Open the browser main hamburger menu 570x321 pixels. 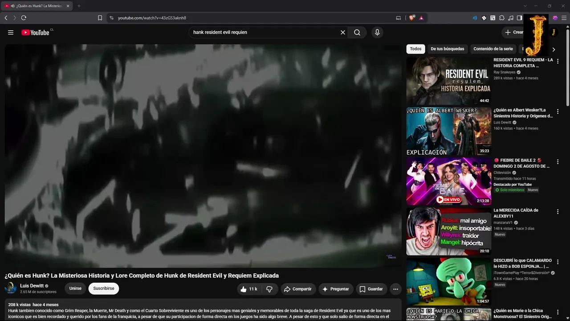coord(564,18)
